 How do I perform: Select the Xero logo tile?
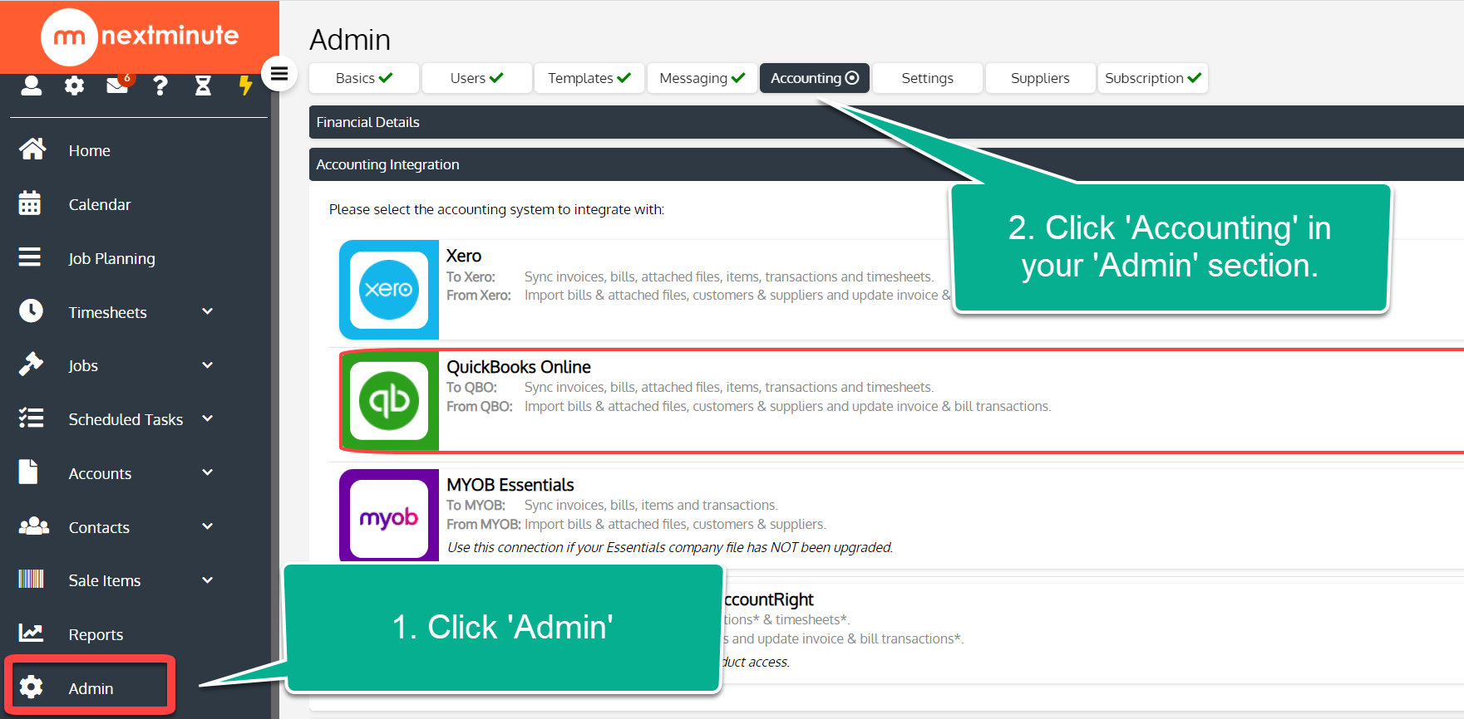(x=389, y=290)
